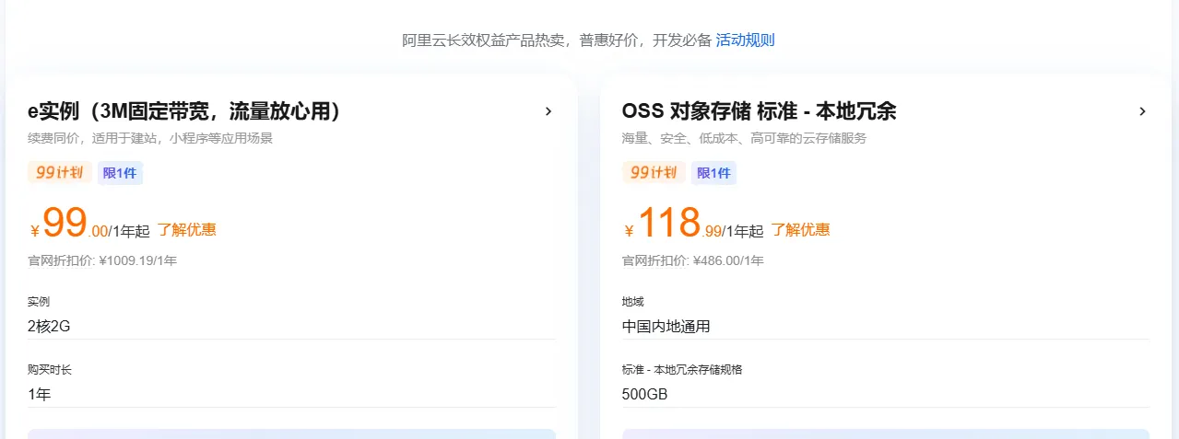1179x439 pixels.
Task: Select the 1年 purchase duration field
Action: 291,394
